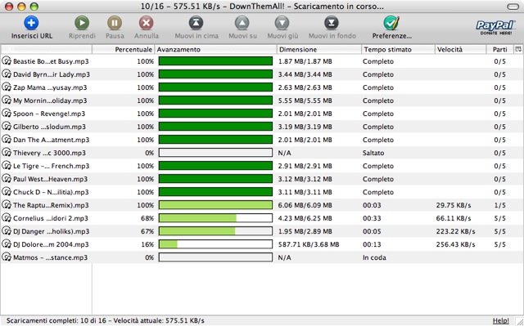This screenshot has width=524, height=326.
Task: Click file icon of Spoon - Revenge!.mp3
Action: tap(7, 114)
